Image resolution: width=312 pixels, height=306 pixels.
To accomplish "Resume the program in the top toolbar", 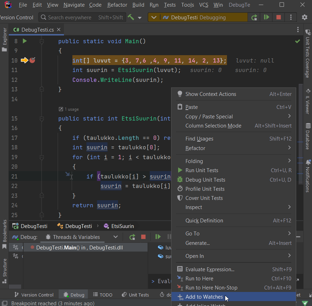I will click(267, 17).
